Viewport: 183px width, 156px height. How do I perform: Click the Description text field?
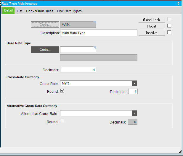[x=99, y=33]
